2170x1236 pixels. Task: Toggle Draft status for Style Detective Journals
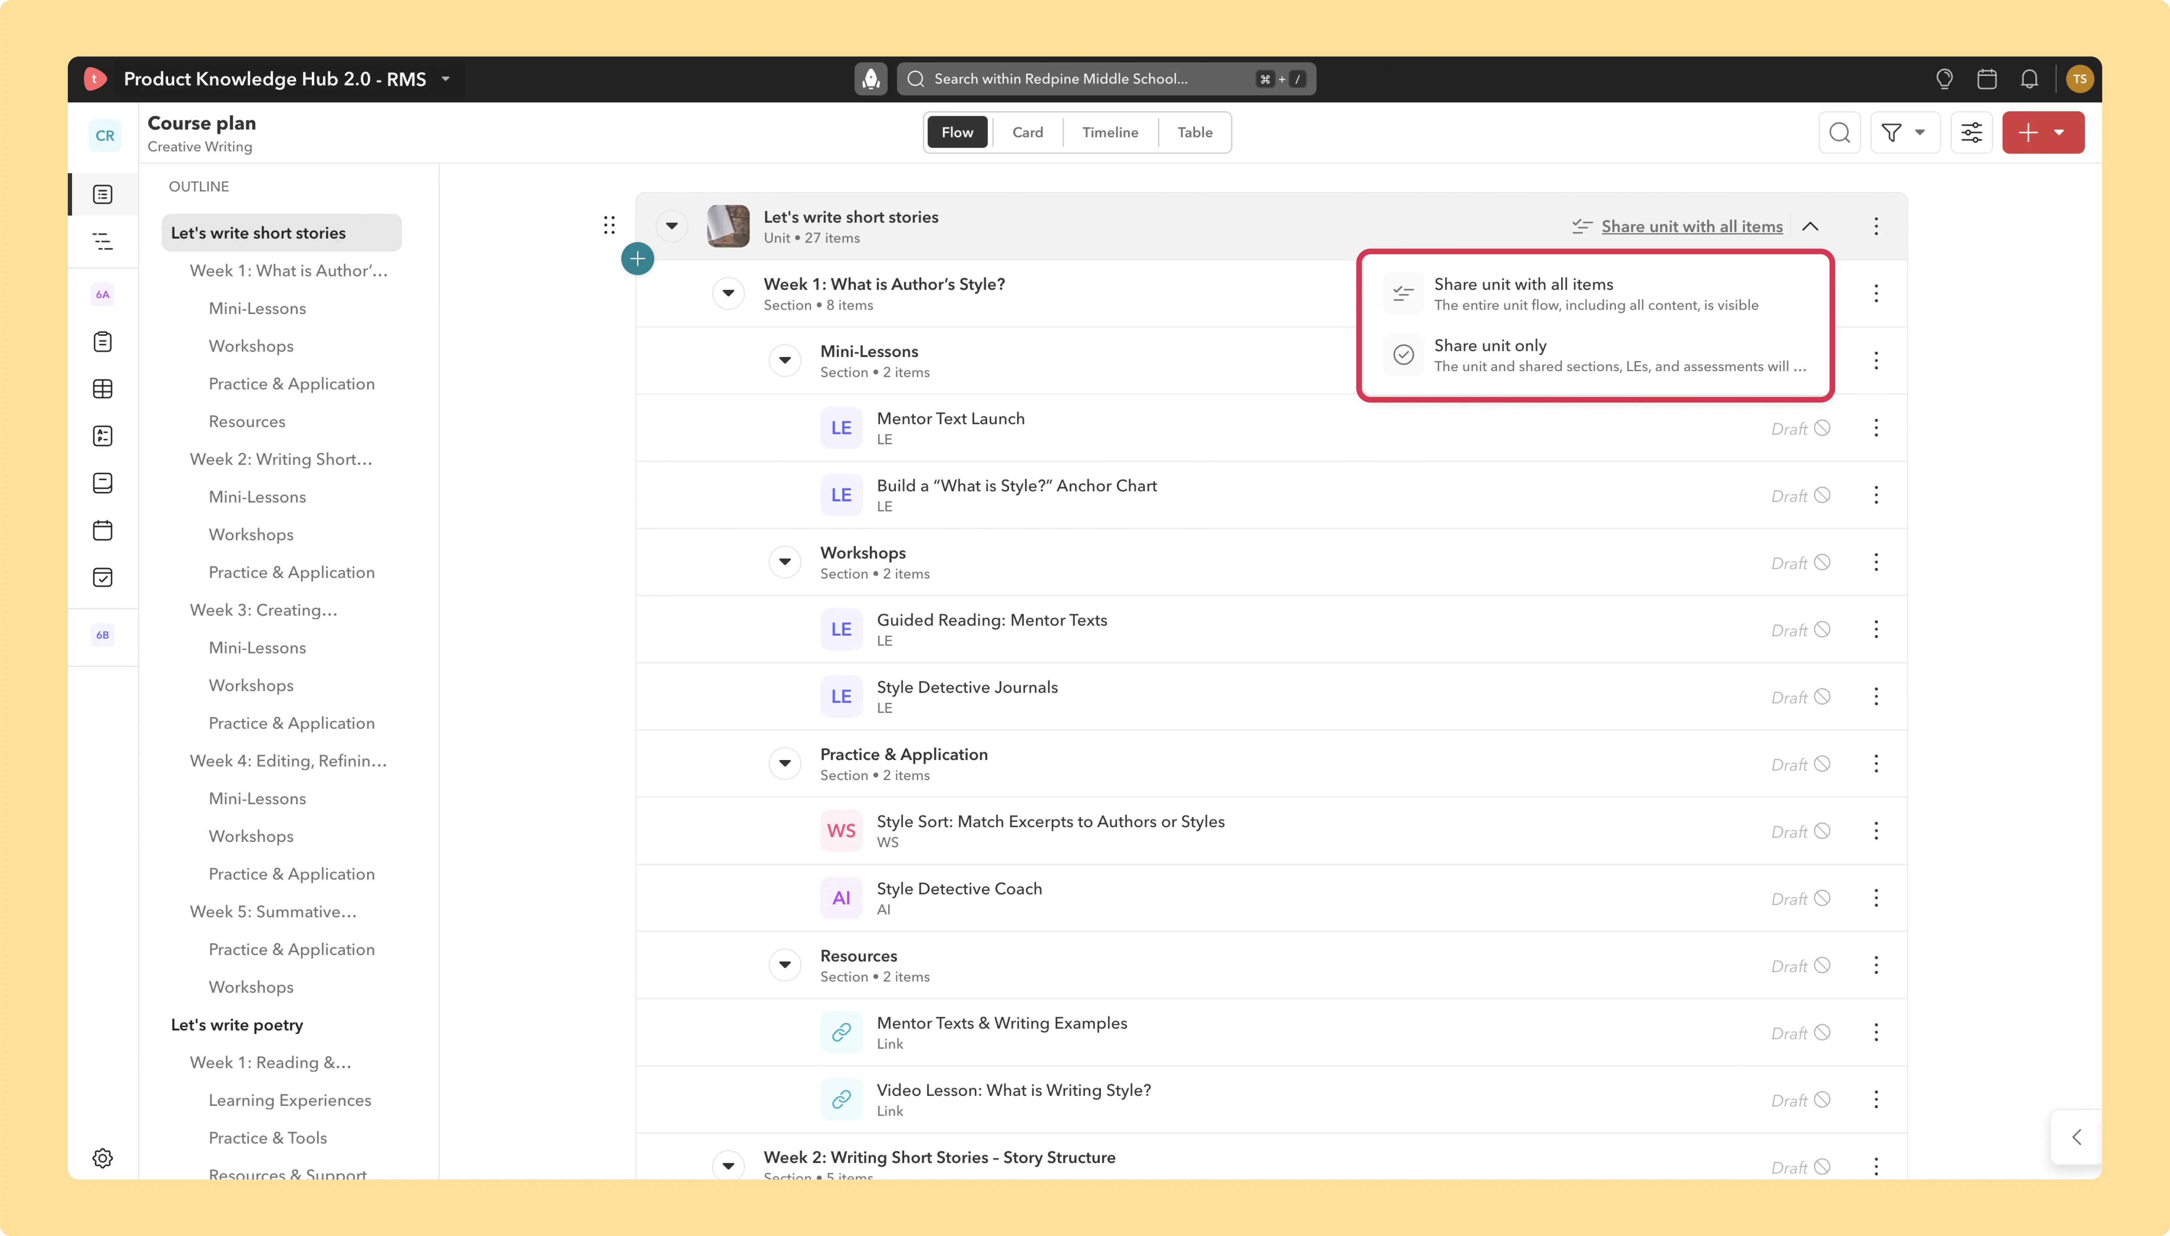(x=1800, y=697)
